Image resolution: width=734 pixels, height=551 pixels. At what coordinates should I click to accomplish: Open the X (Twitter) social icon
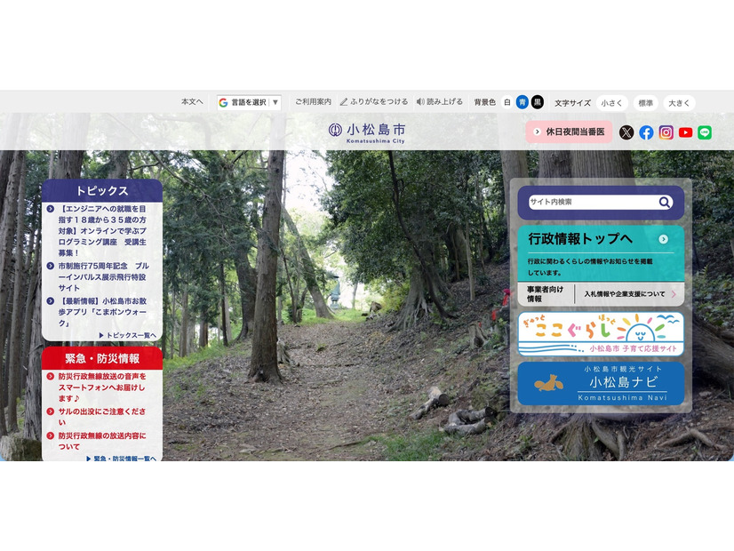pos(626,132)
